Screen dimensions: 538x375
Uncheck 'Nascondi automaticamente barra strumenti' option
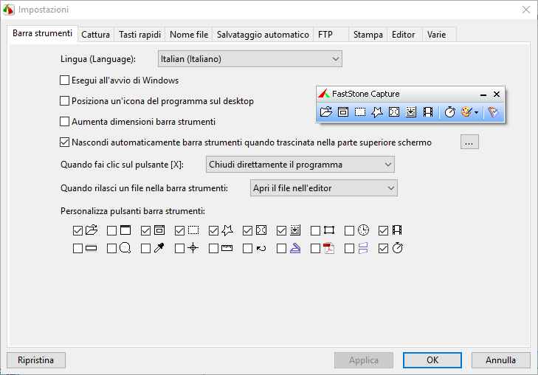tap(64, 142)
